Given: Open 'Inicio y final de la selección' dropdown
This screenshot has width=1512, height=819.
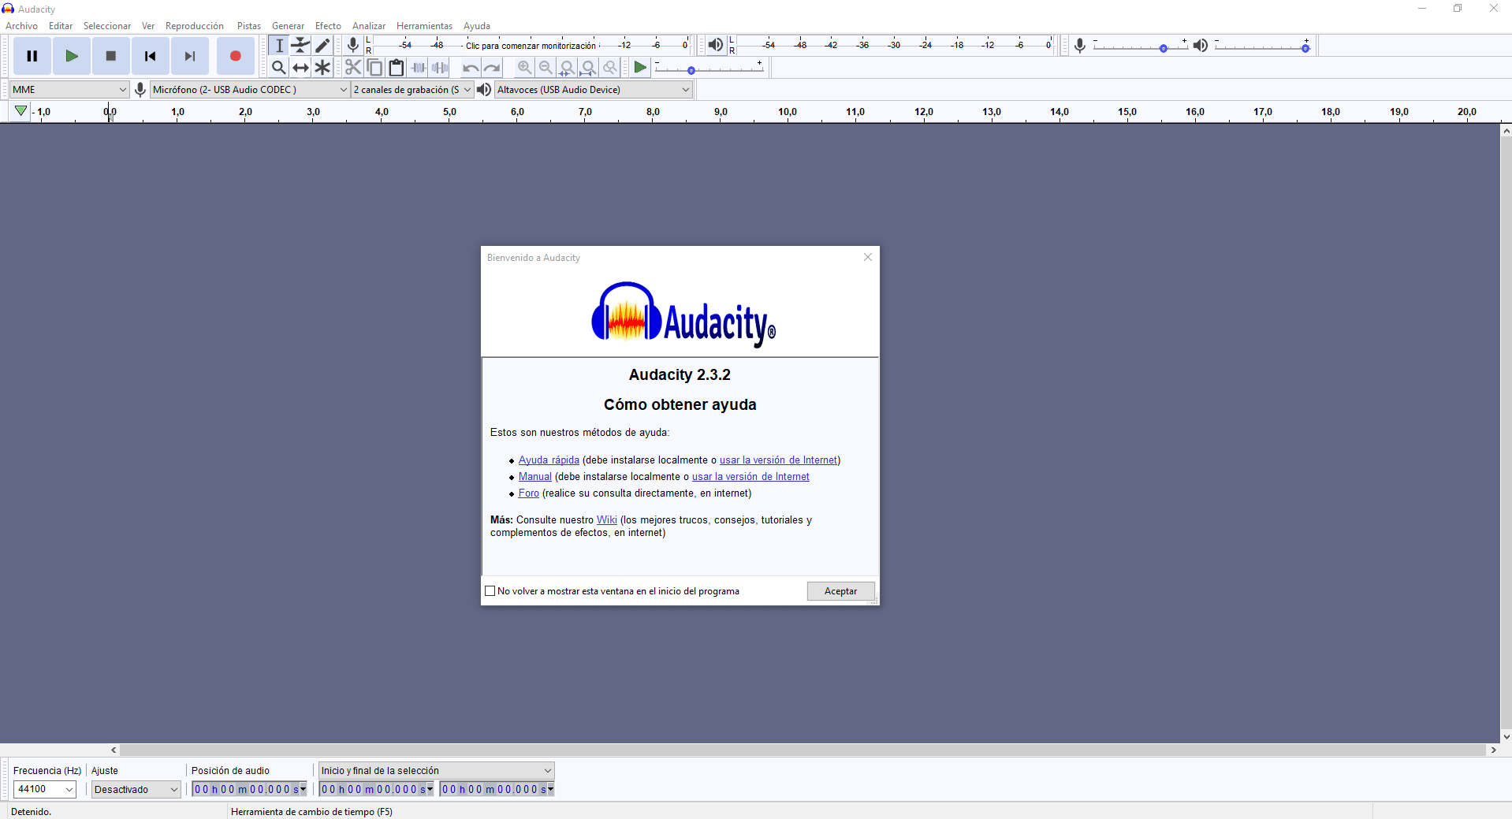Looking at the screenshot, I should coord(436,771).
